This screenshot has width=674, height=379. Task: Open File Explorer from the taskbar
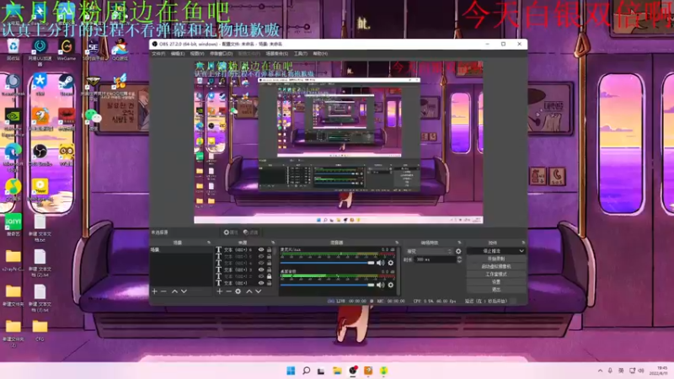pyautogui.click(x=337, y=371)
